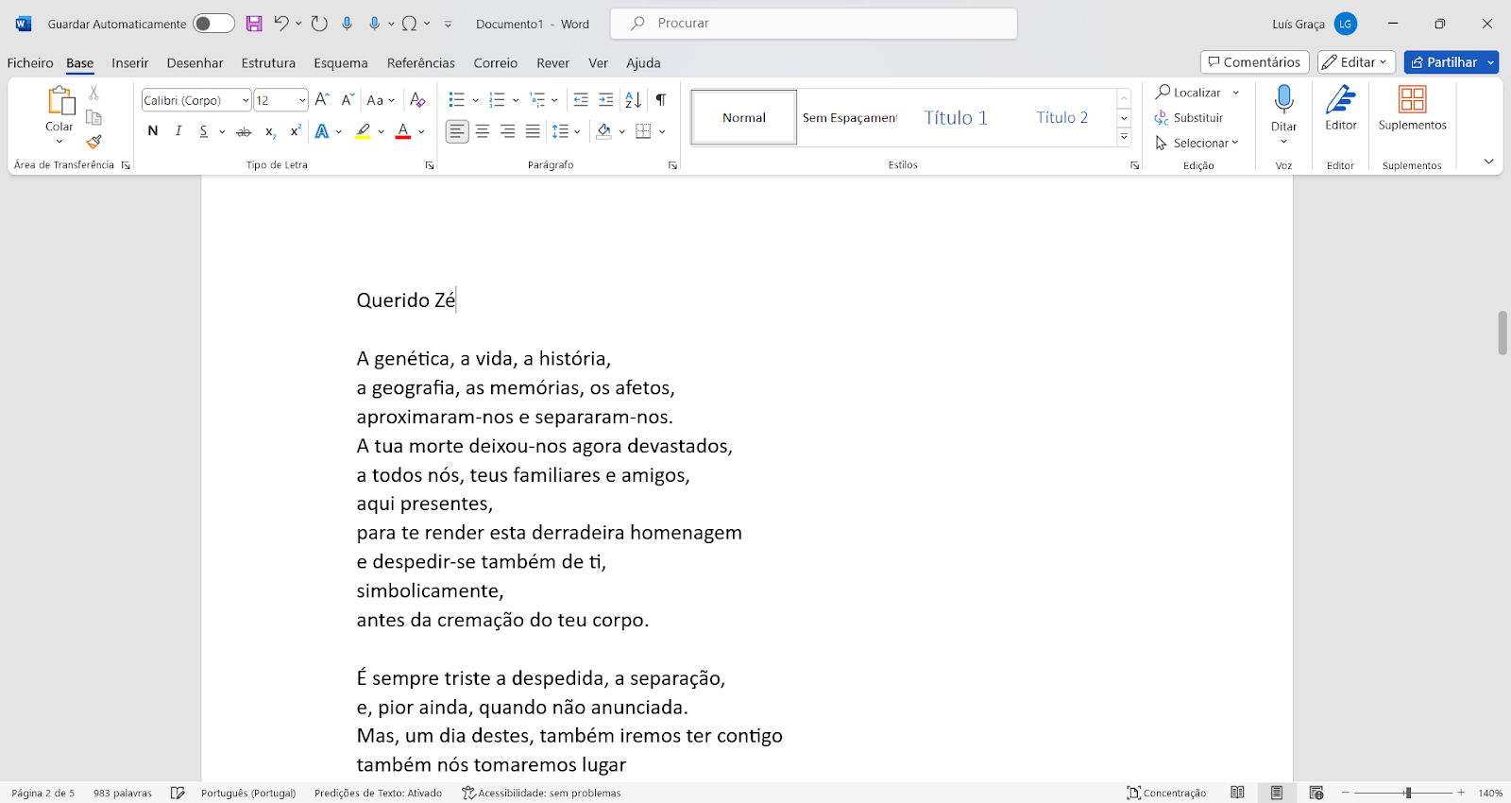The width and height of the screenshot is (1511, 803).
Task: Apply the Título 1 style
Action: point(956,118)
